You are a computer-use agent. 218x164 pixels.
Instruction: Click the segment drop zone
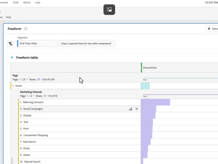pyautogui.click(x=87, y=43)
